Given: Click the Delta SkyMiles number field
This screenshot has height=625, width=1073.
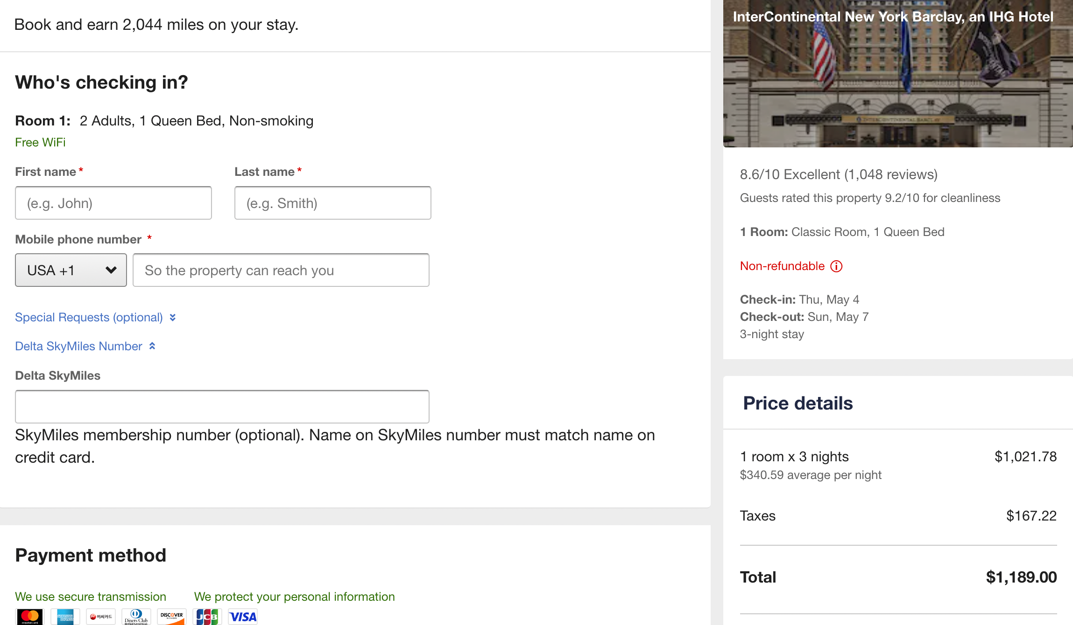Looking at the screenshot, I should tap(222, 407).
